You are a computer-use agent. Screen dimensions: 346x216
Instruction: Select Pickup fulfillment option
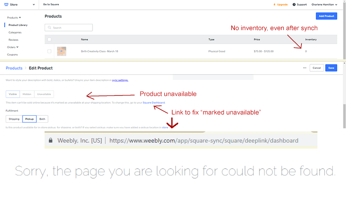pyautogui.click(x=29, y=119)
